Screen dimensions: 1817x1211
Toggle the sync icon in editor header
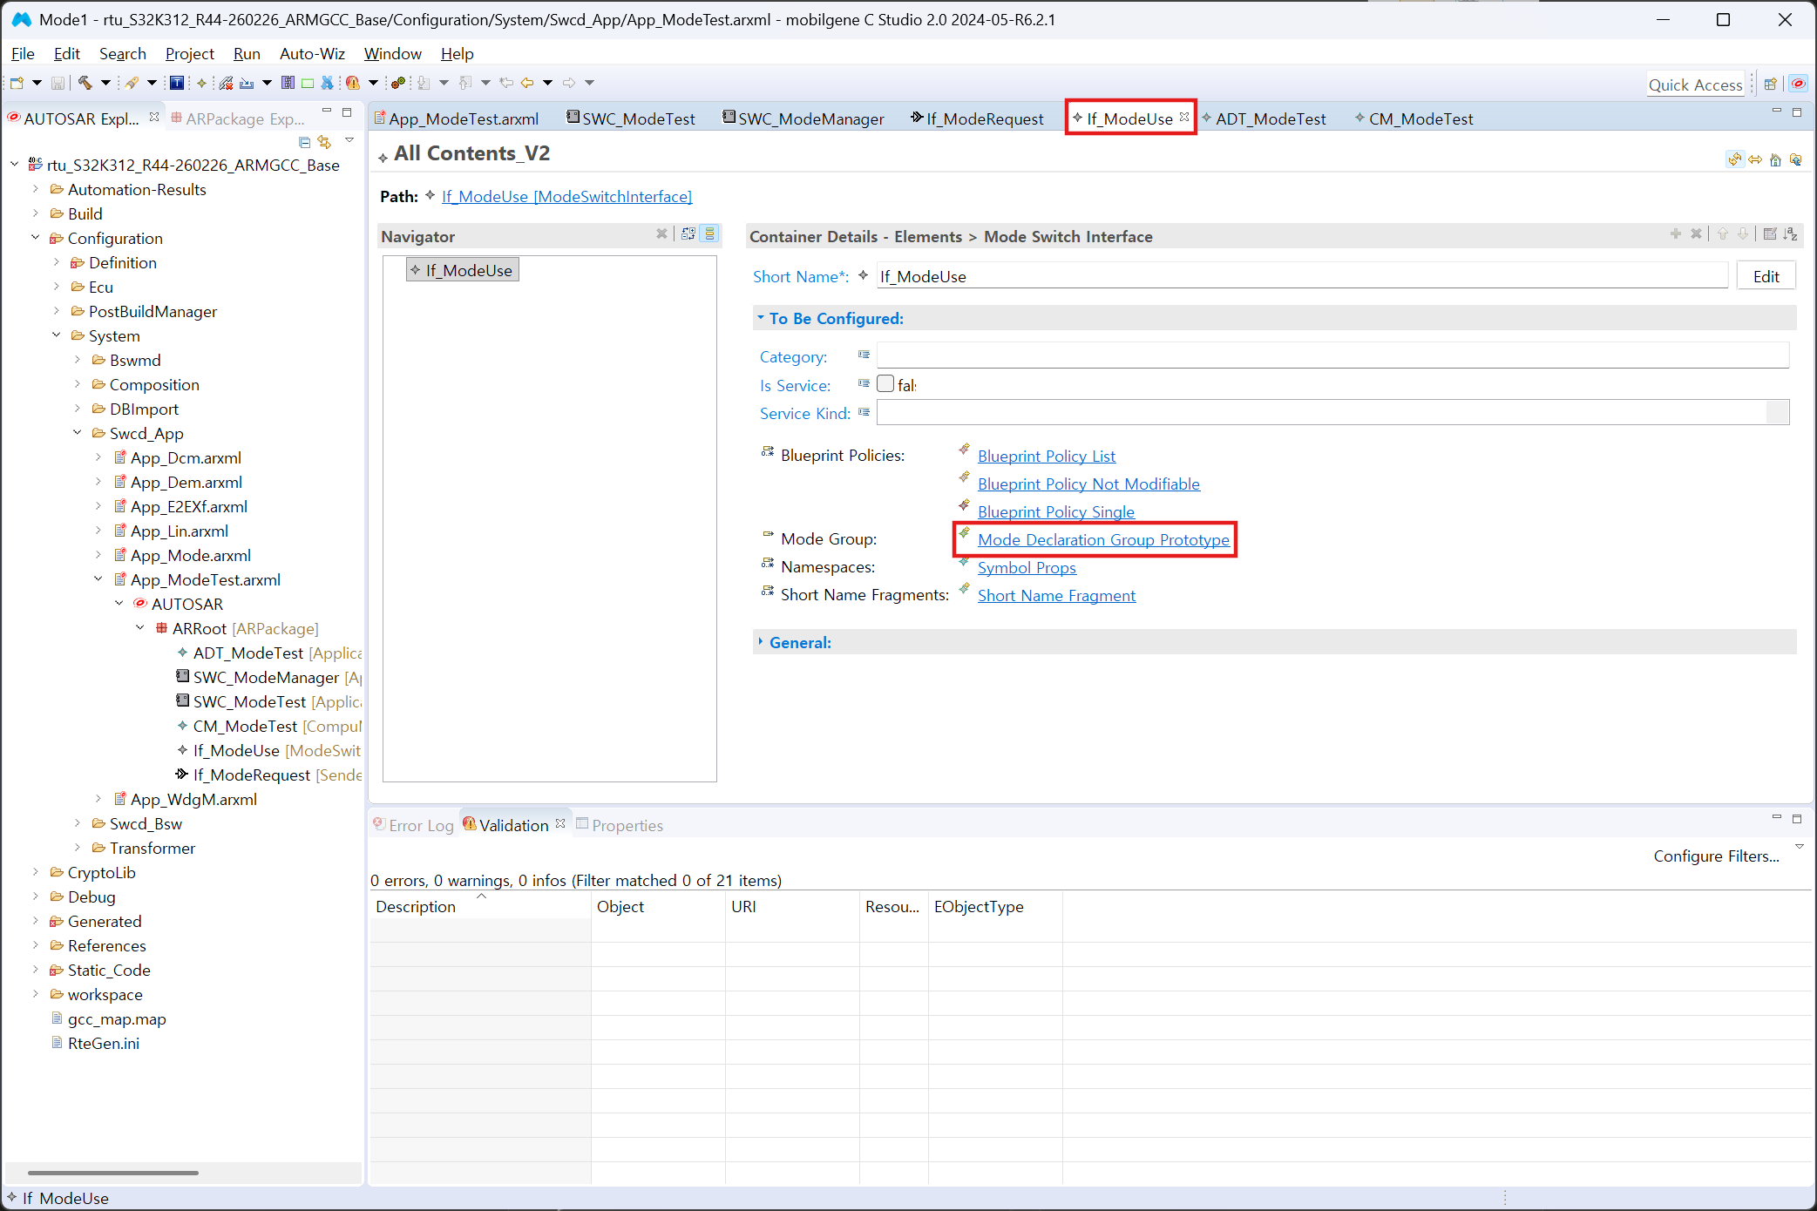(x=1735, y=159)
